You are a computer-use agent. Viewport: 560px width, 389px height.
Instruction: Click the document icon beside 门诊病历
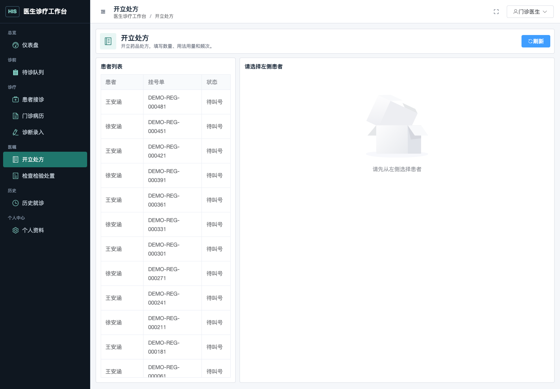pos(16,116)
